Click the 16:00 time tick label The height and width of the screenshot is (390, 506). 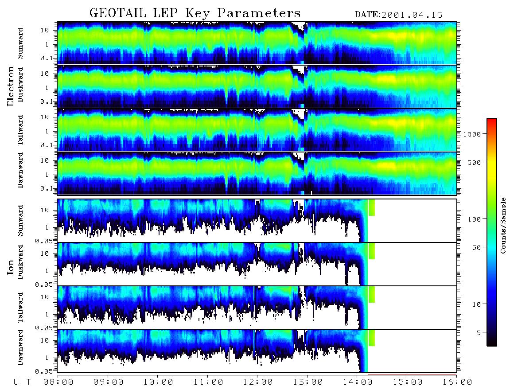click(458, 382)
